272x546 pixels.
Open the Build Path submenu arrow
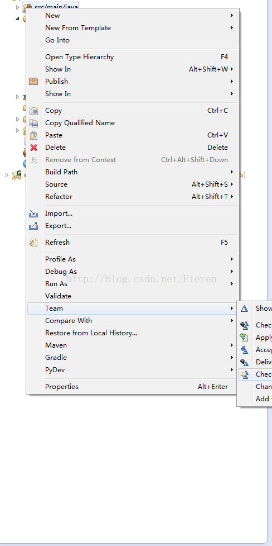(x=232, y=172)
